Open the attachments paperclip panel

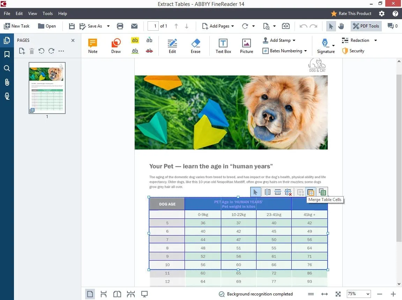pyautogui.click(x=7, y=82)
